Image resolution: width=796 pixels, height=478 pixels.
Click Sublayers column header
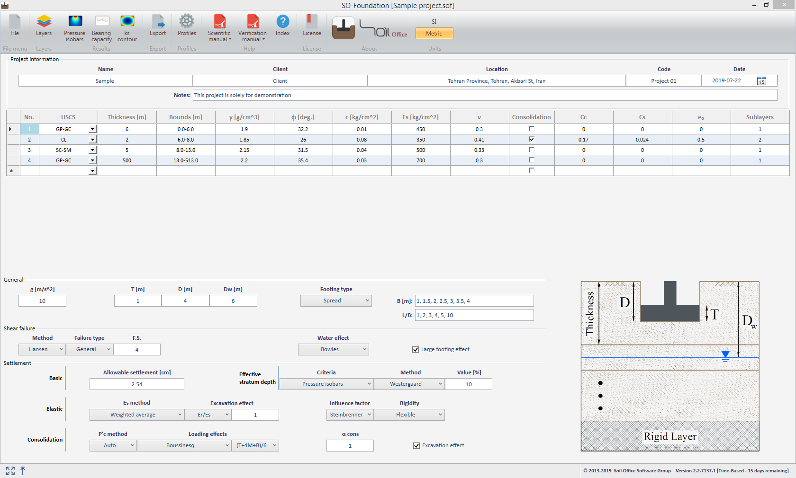pyautogui.click(x=760, y=117)
